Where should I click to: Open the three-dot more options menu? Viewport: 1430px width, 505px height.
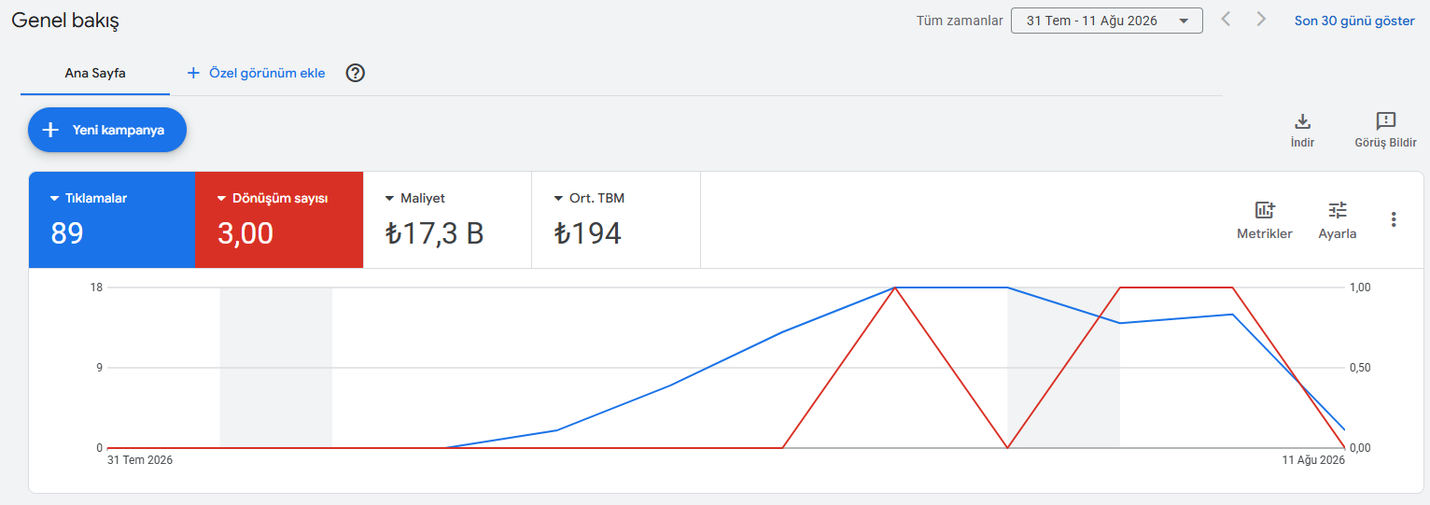pos(1394,219)
